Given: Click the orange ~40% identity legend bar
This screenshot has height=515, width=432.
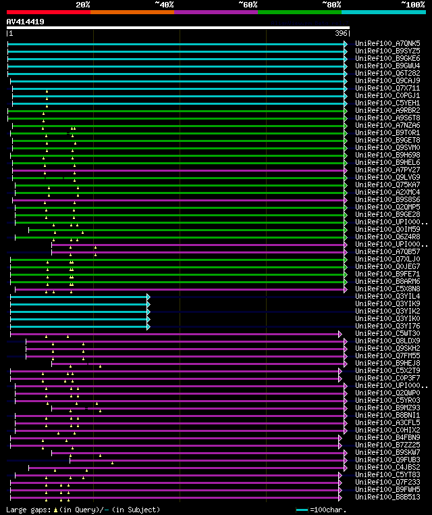Looking at the screenshot, I should coord(132,12).
